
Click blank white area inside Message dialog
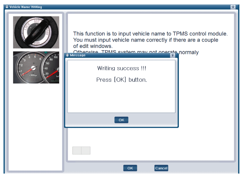click(121, 99)
